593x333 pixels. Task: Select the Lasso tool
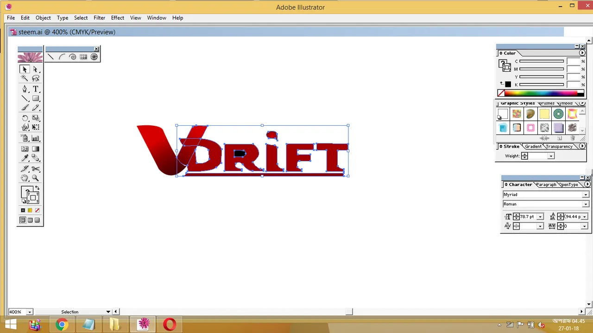click(36, 79)
